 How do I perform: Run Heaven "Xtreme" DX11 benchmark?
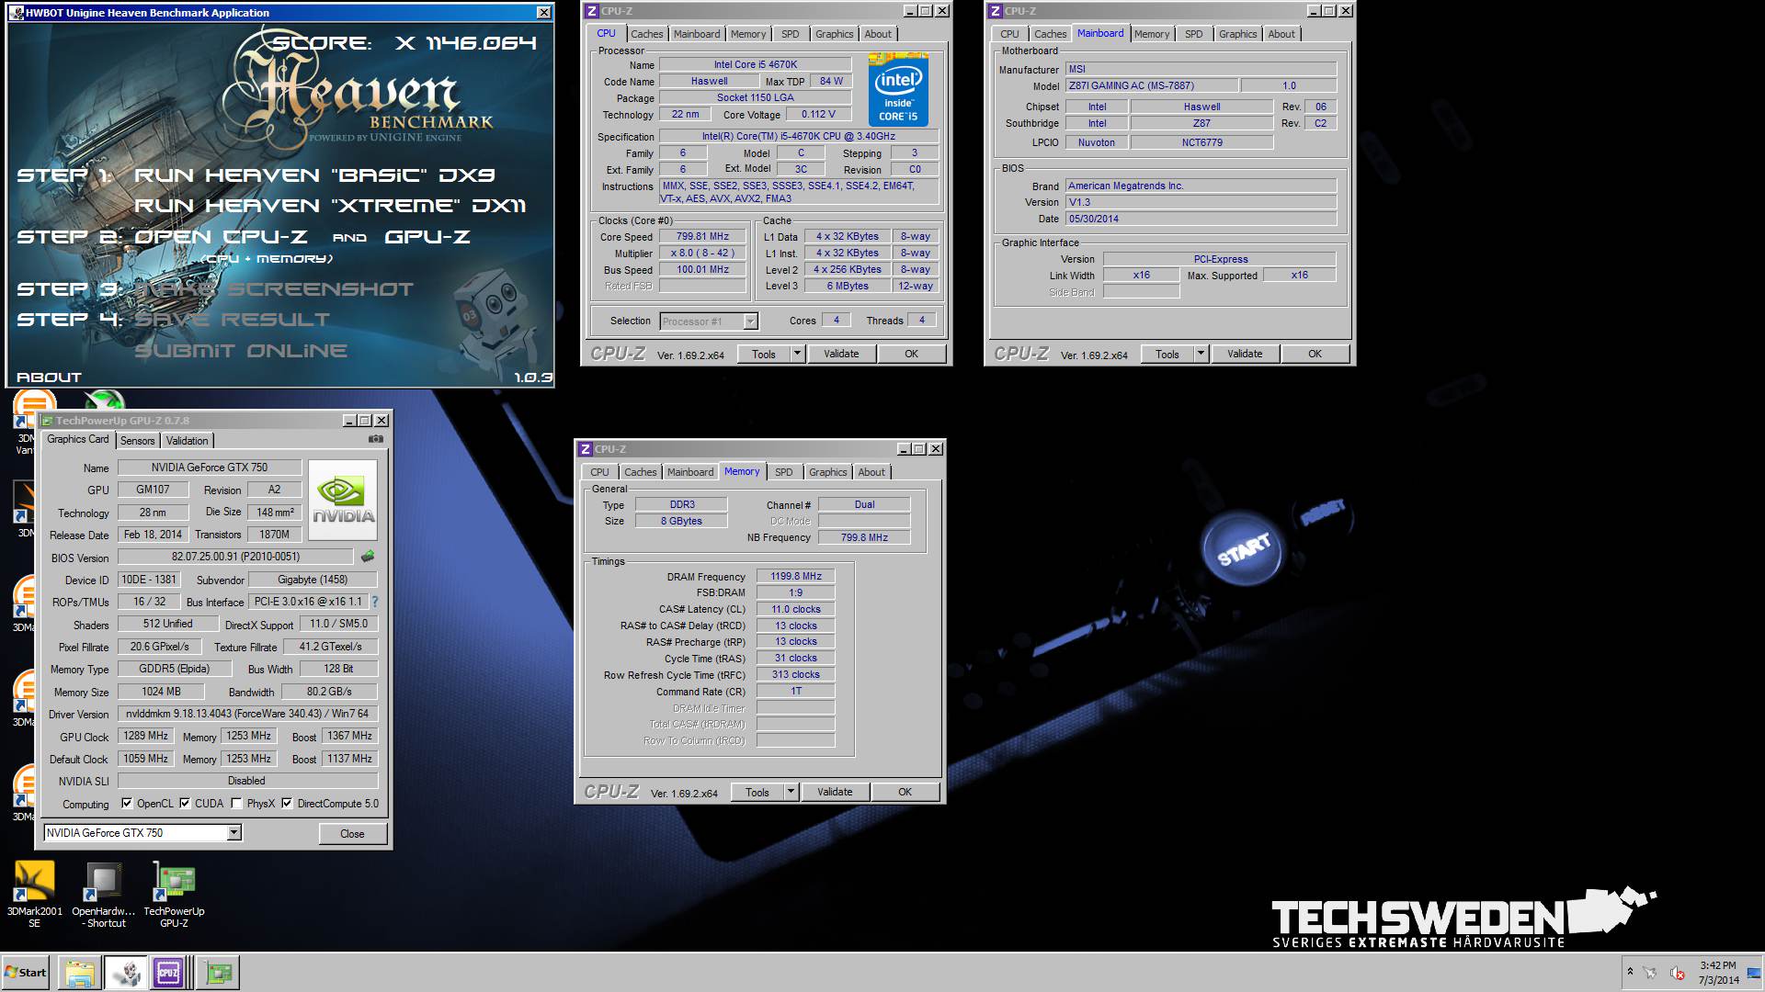point(330,206)
